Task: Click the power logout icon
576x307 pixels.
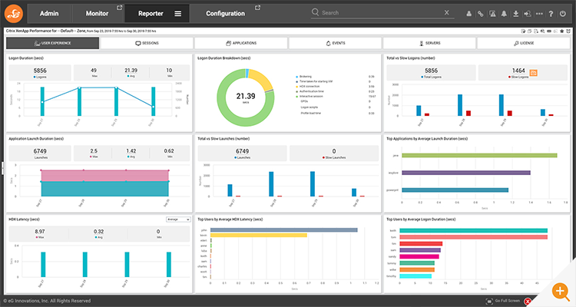Action: coord(563,14)
